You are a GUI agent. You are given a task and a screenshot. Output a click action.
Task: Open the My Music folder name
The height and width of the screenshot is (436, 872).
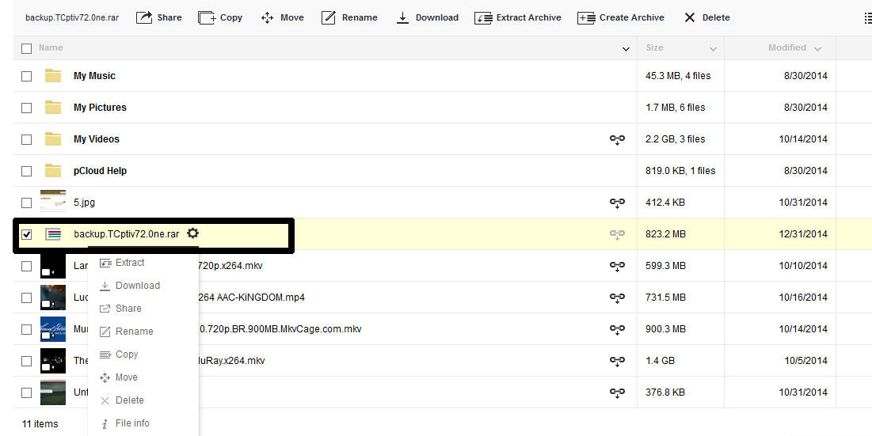coord(94,76)
